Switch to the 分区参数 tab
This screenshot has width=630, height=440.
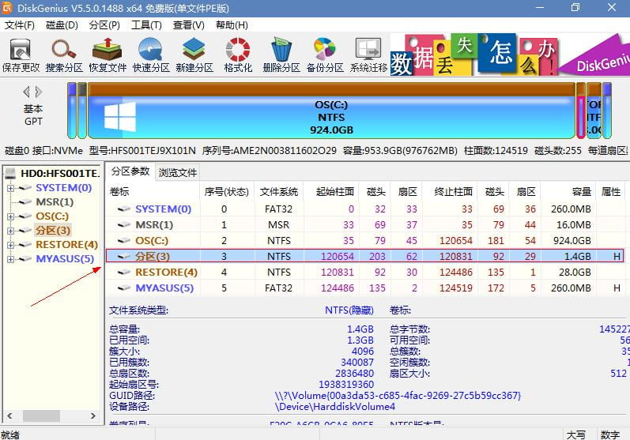(x=130, y=171)
